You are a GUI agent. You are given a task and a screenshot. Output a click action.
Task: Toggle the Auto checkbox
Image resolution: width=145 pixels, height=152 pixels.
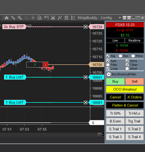coord(108,61)
